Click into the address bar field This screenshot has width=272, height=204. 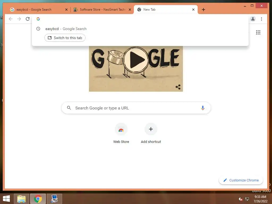tap(140, 19)
